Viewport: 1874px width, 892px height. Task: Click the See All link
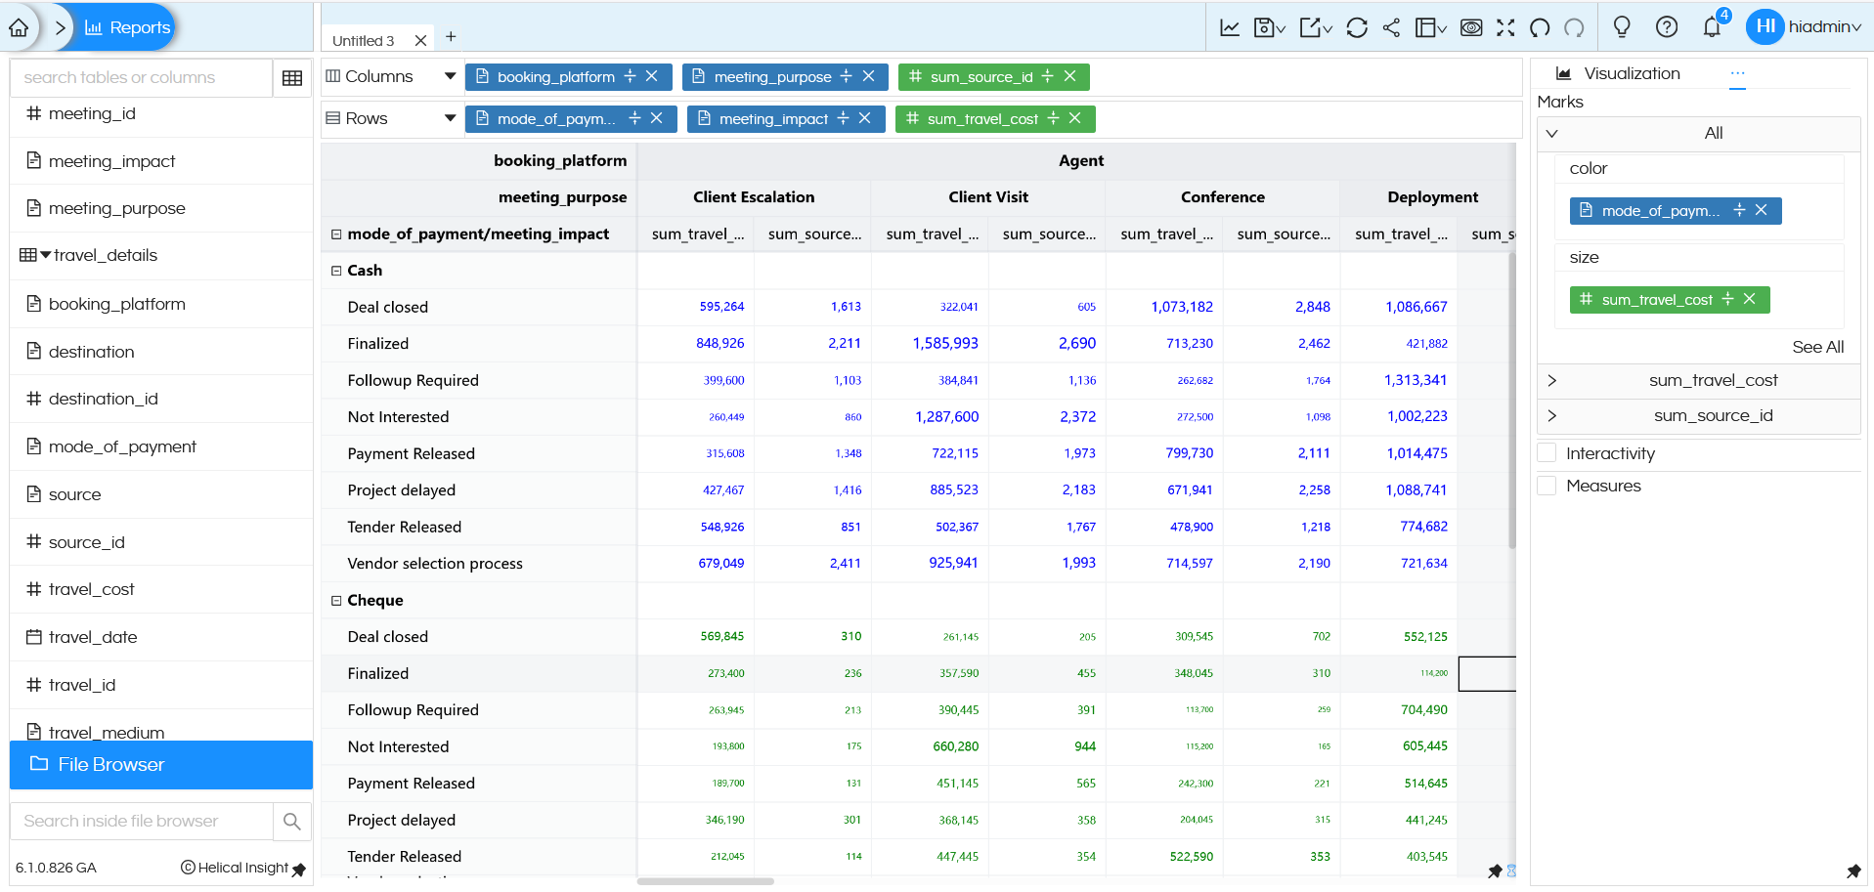click(x=1818, y=347)
